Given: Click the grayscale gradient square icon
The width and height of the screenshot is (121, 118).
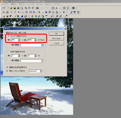Looking at the screenshot, I should [x=4, y=16].
